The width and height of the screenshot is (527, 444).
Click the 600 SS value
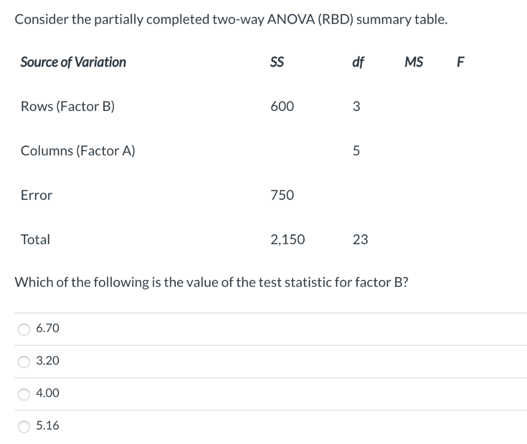(x=283, y=106)
